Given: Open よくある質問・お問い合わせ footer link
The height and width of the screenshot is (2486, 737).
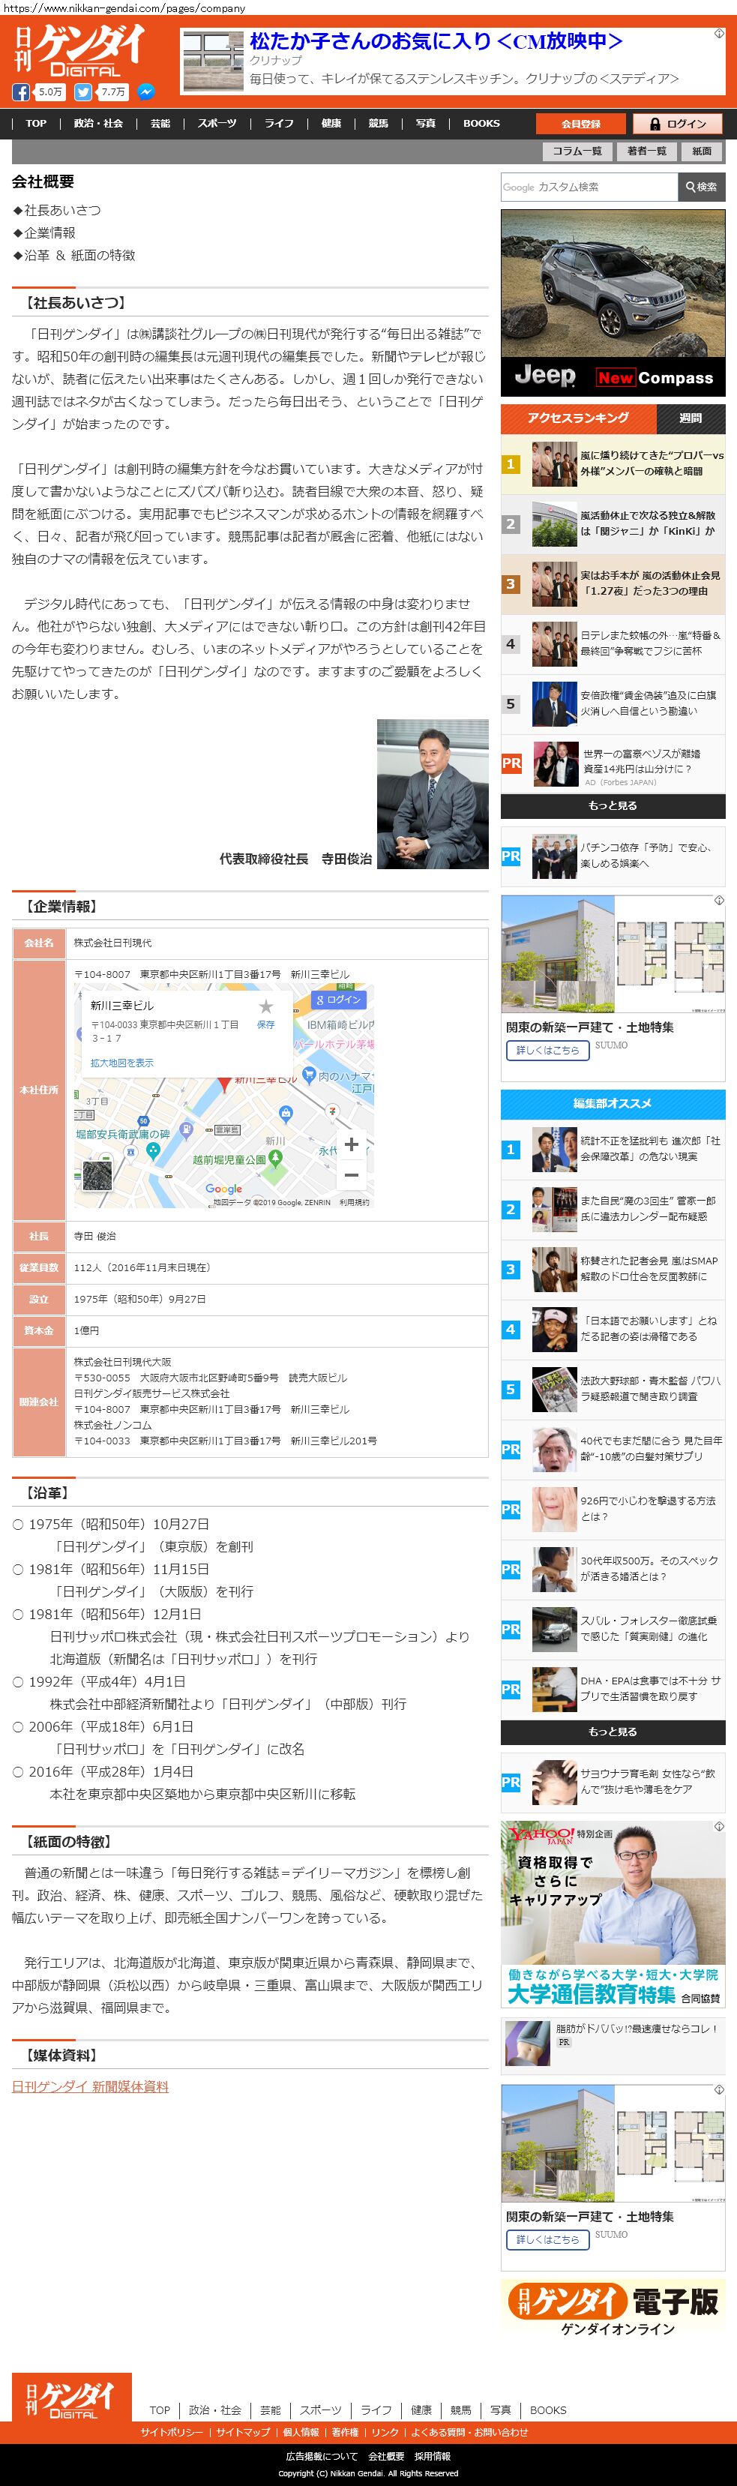Looking at the screenshot, I should [470, 2432].
